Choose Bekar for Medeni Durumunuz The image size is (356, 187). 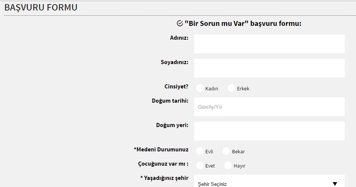226,151
